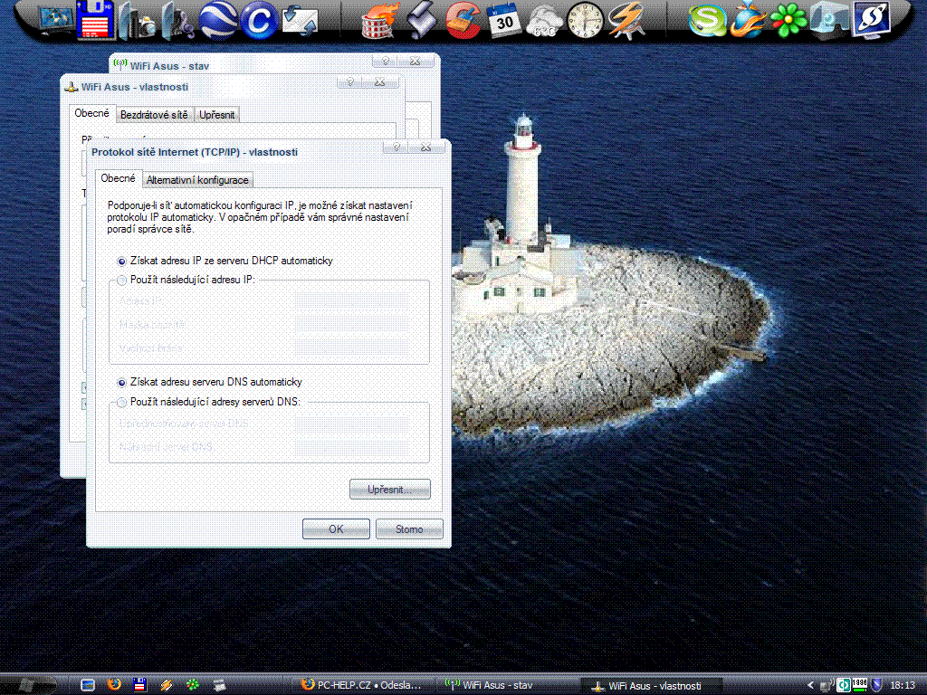Launch Firefox from the quick launch bar
Viewport: 927px width, 695px height.
(114, 685)
